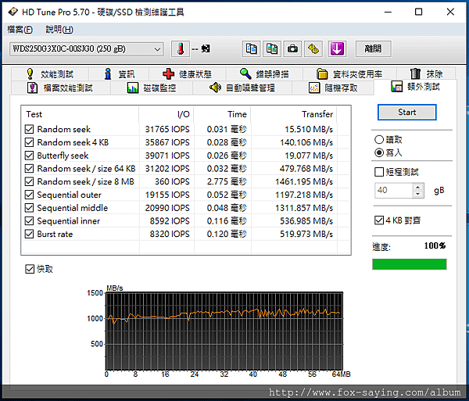
Task: Maximize the HD Tune Pro window
Action: point(418,12)
